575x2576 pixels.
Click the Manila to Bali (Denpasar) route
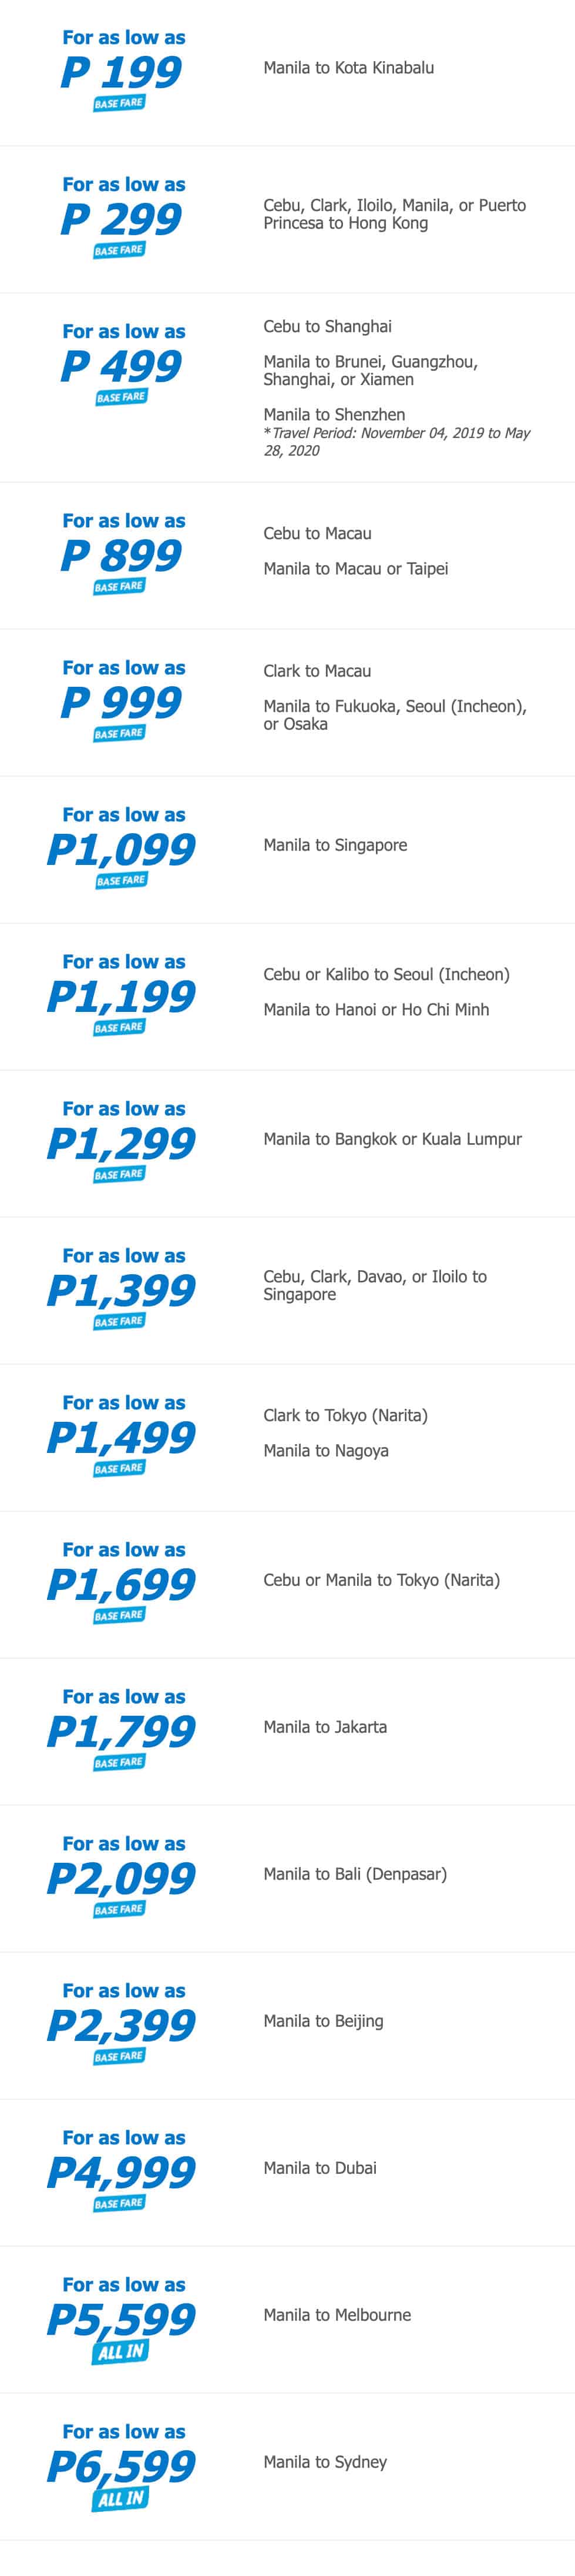pos(355,1874)
